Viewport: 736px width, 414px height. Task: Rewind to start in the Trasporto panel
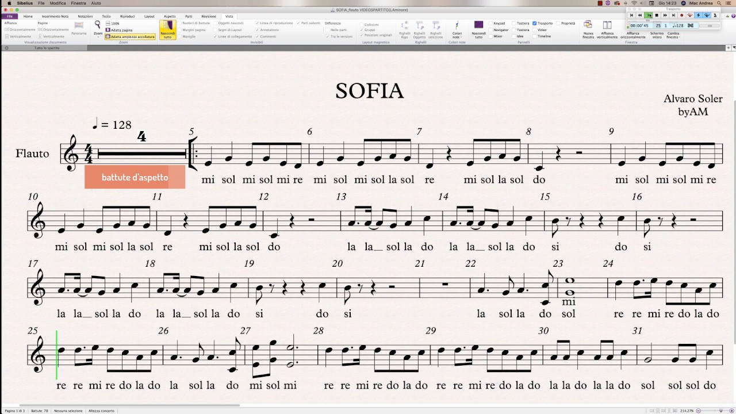(x=632, y=16)
